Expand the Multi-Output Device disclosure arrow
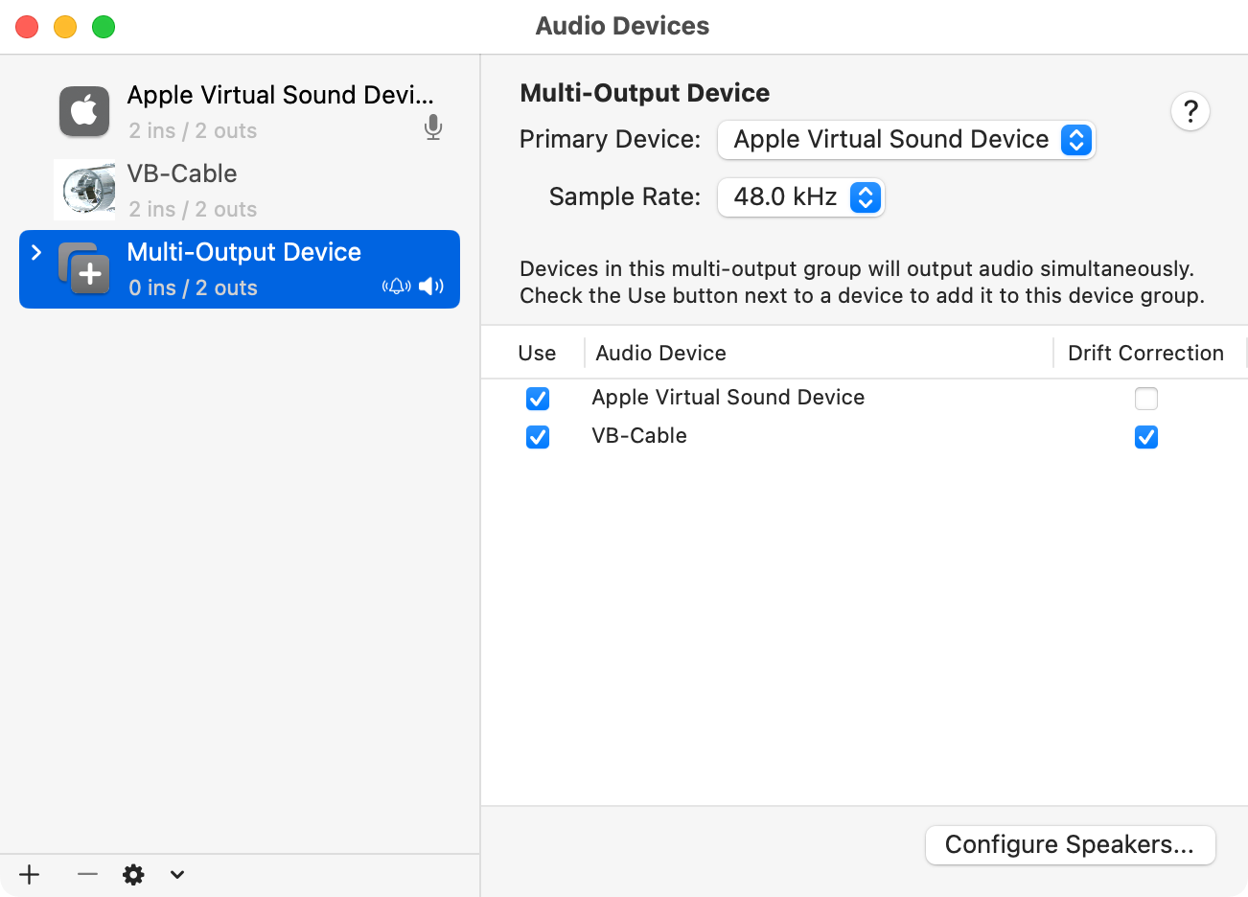Screen dimensions: 1248x897 pos(36,252)
